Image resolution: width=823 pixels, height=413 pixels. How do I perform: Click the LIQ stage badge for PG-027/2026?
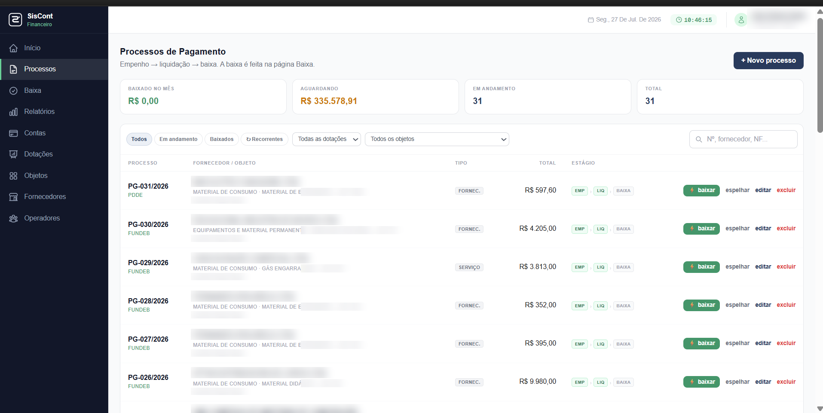click(x=600, y=344)
